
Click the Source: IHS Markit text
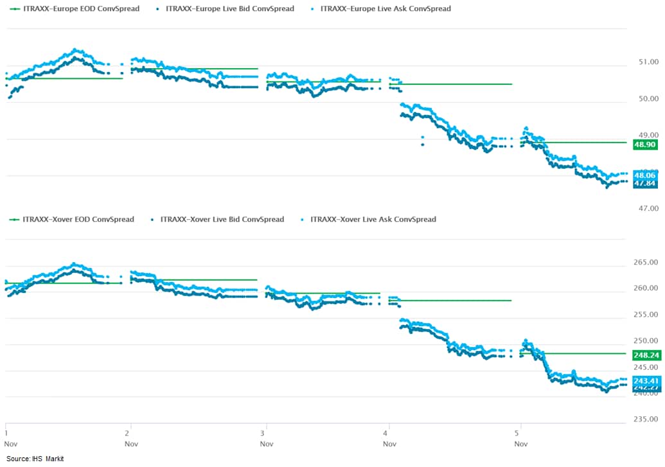click(x=36, y=459)
